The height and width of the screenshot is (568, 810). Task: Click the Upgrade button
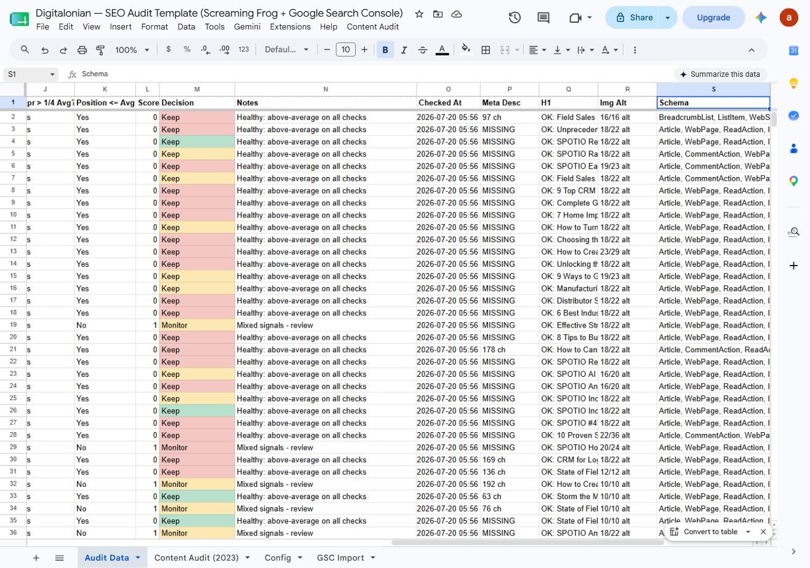tap(713, 18)
